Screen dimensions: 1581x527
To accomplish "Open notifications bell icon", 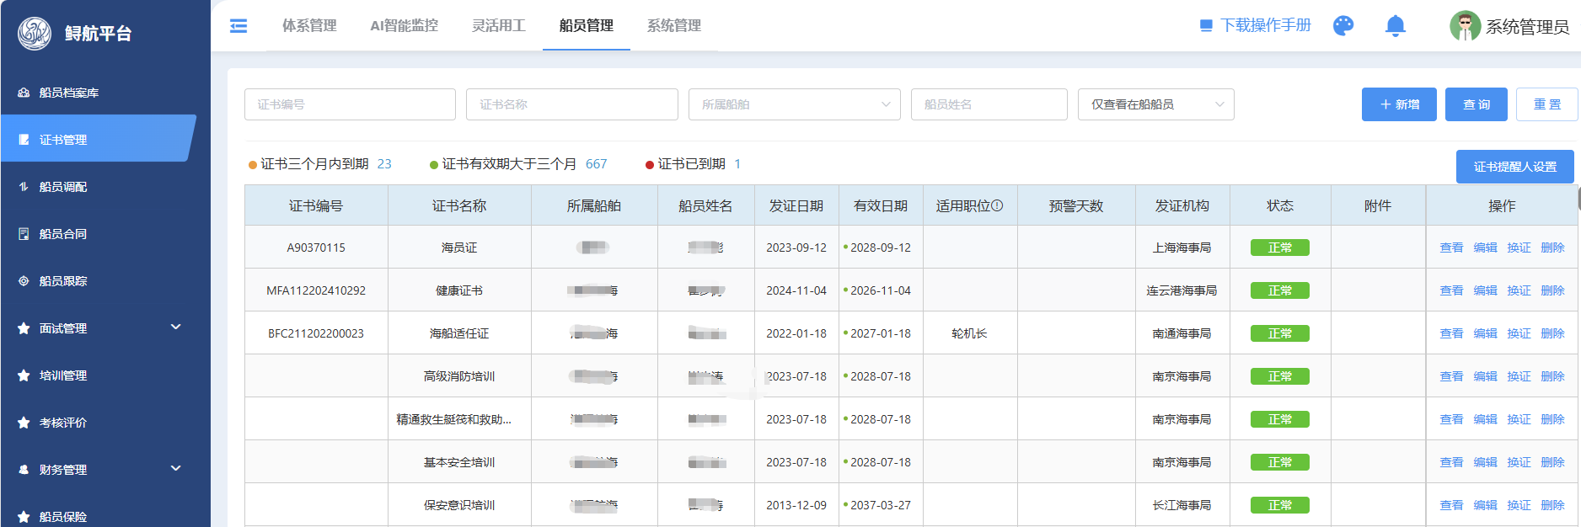I will 1396,26.
